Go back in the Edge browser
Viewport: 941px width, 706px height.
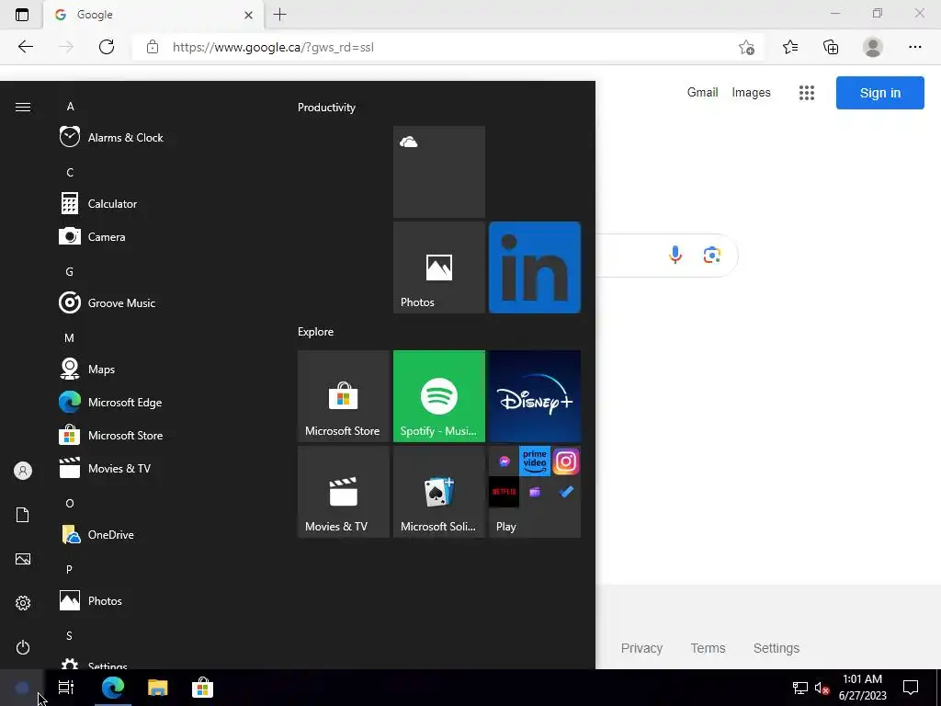25,47
